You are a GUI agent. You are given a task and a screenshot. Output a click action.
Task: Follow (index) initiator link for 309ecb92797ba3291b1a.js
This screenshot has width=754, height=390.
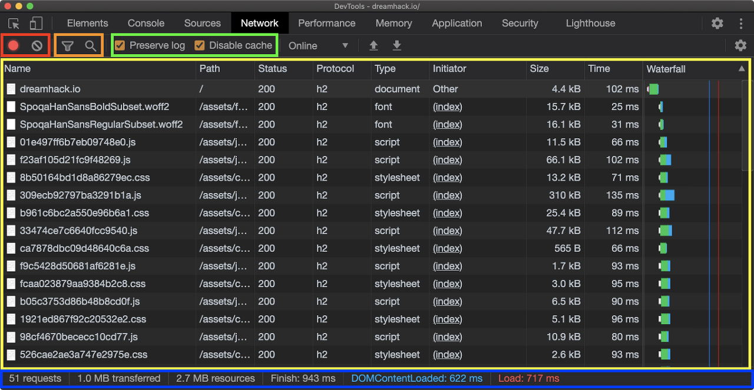[447, 195]
